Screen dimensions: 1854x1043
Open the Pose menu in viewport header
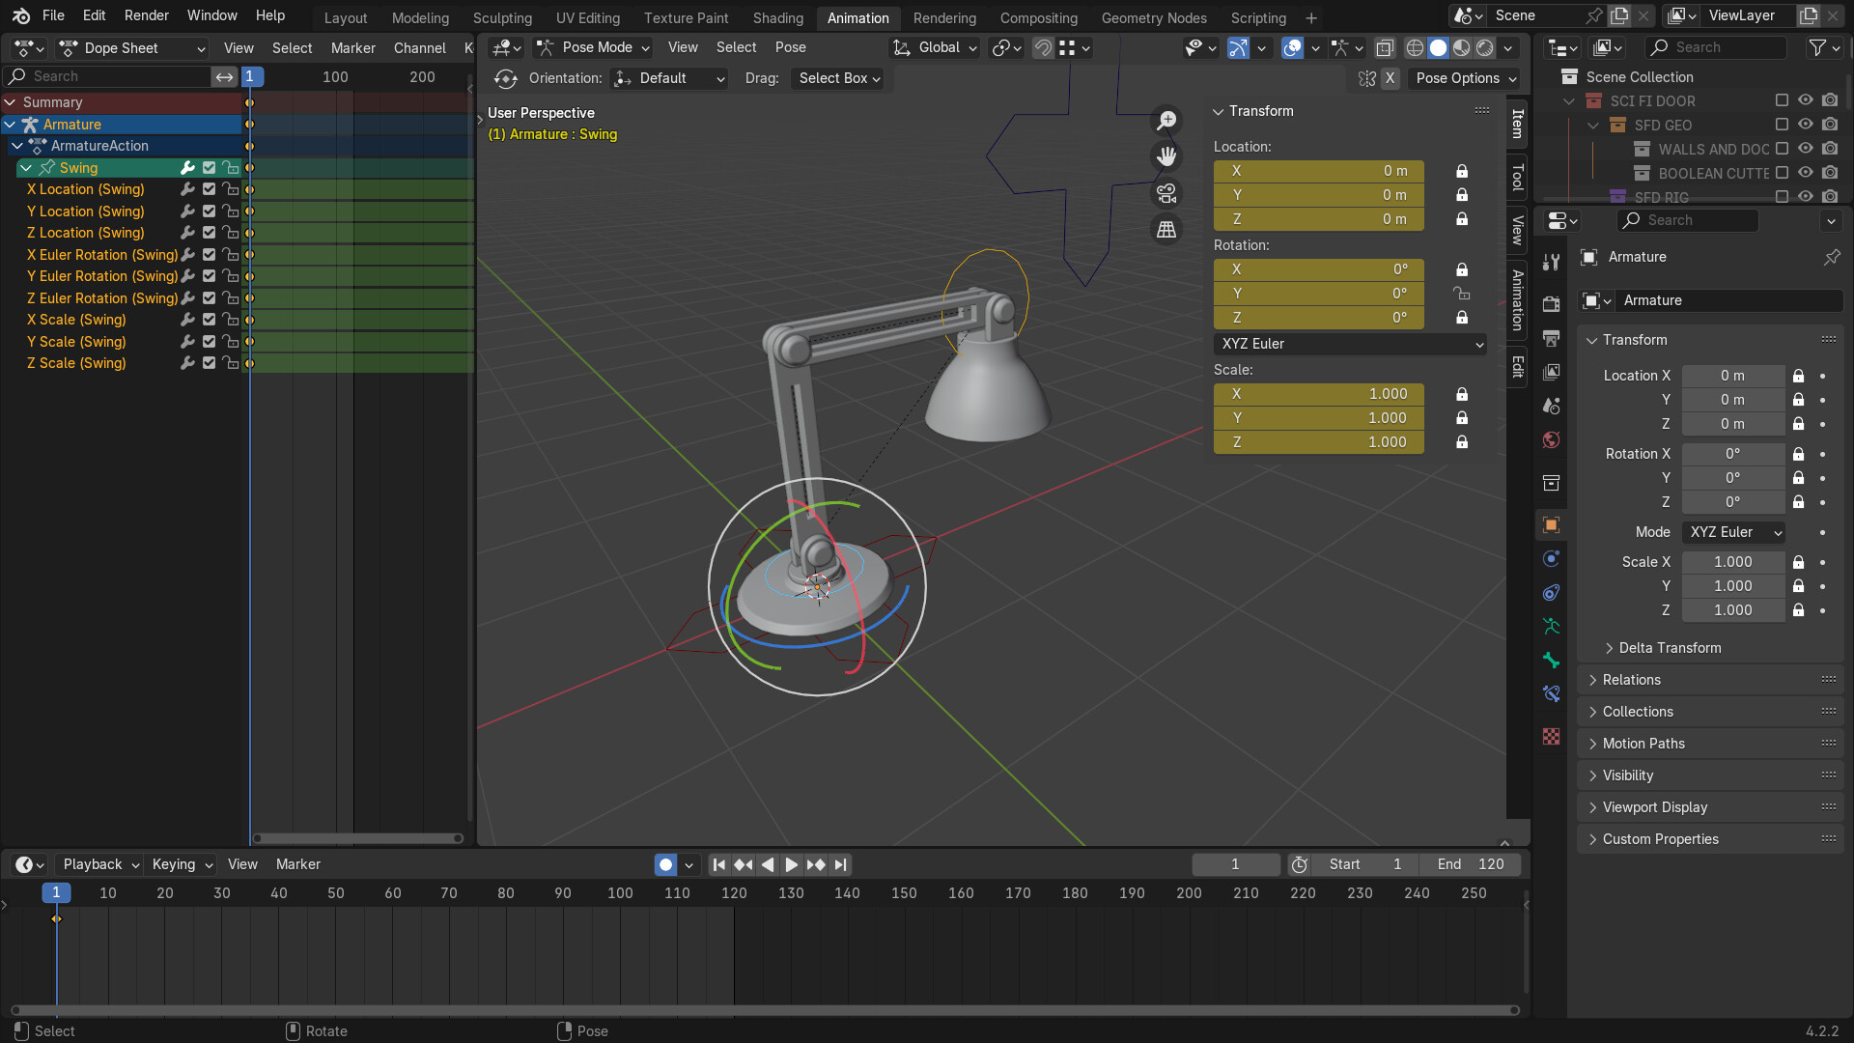coord(790,47)
